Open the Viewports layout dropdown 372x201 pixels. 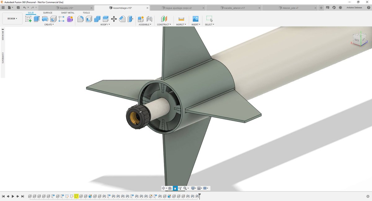(206, 188)
